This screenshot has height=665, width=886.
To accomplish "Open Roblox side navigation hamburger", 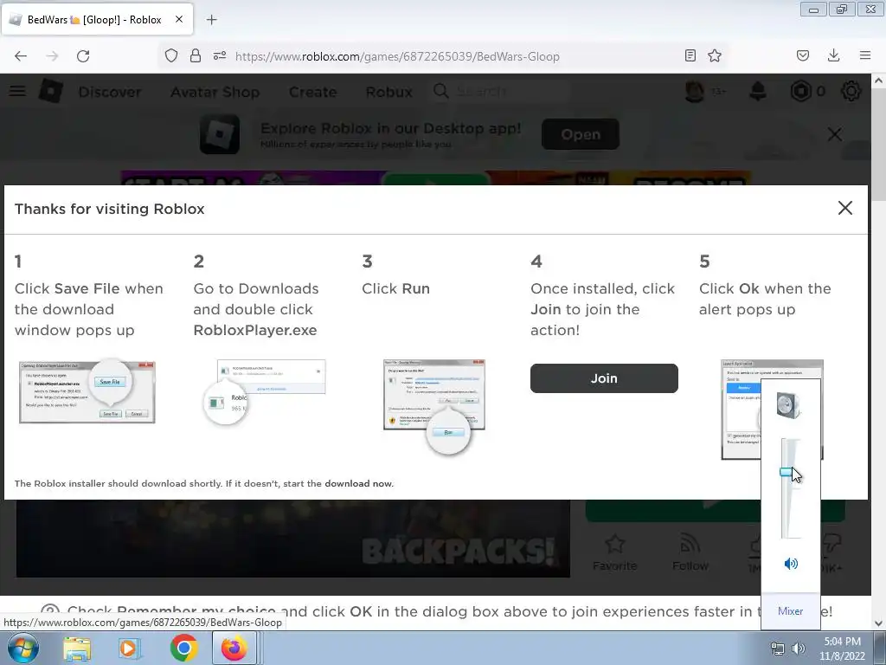I will point(17,91).
